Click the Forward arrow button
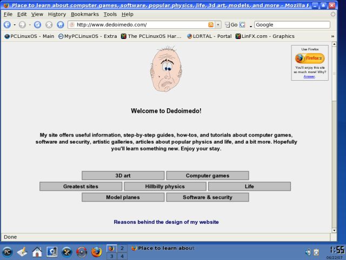346x260 pixels. pos(22,24)
